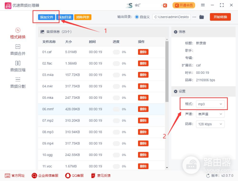Click the 添加文件 add file button
The height and width of the screenshot is (181, 238).
click(46, 17)
